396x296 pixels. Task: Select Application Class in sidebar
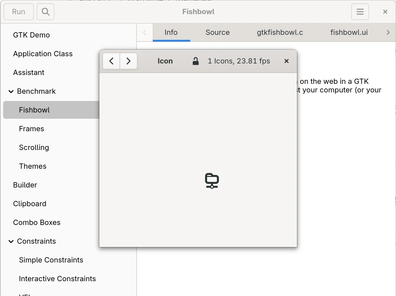(x=43, y=54)
